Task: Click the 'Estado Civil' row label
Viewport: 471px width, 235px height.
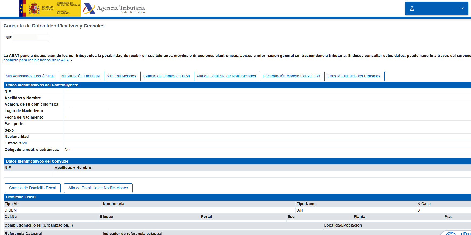Action: pyautogui.click(x=16, y=143)
